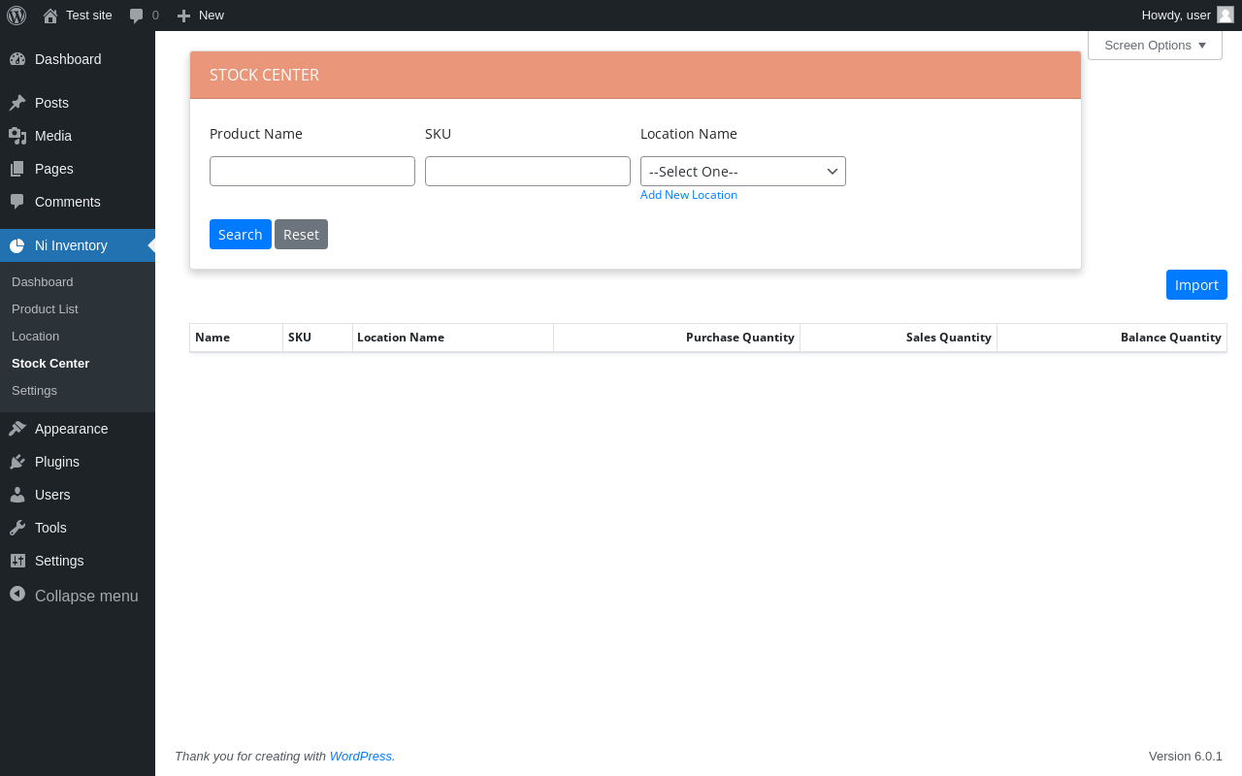The height and width of the screenshot is (776, 1242).
Task: Open Appearance menu label
Action: click(x=72, y=429)
